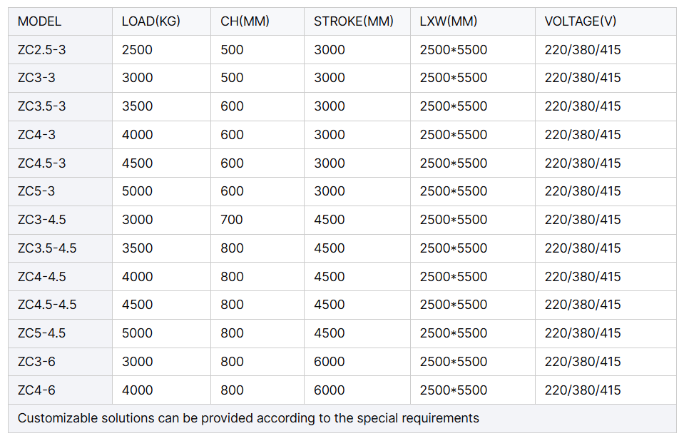Click the 700 CH value for ZC3-4.5

(x=232, y=220)
